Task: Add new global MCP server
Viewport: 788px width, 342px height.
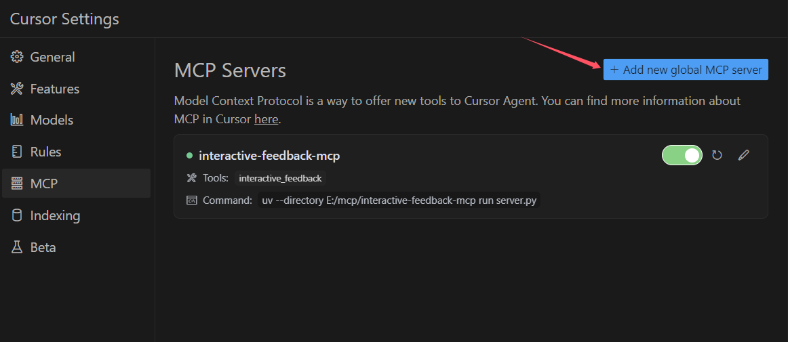Action: pyautogui.click(x=686, y=69)
